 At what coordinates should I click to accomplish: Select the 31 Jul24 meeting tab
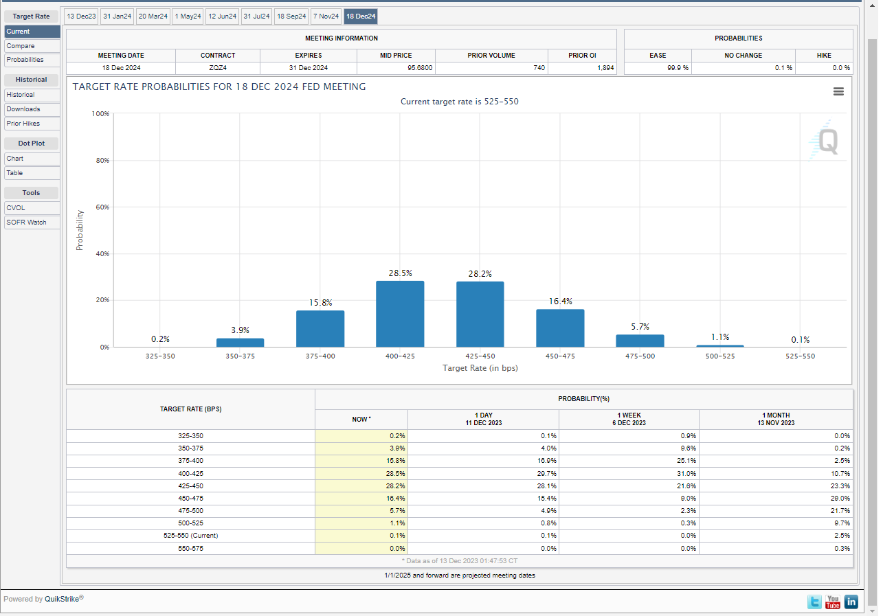click(256, 16)
